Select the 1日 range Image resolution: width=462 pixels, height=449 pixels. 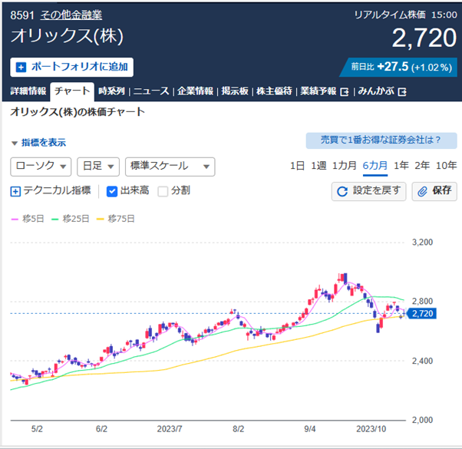(297, 166)
